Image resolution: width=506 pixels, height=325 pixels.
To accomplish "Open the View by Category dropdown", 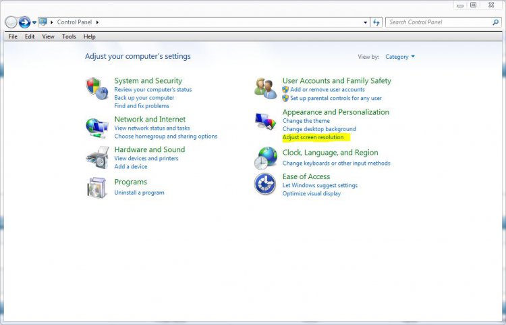I will (400, 57).
